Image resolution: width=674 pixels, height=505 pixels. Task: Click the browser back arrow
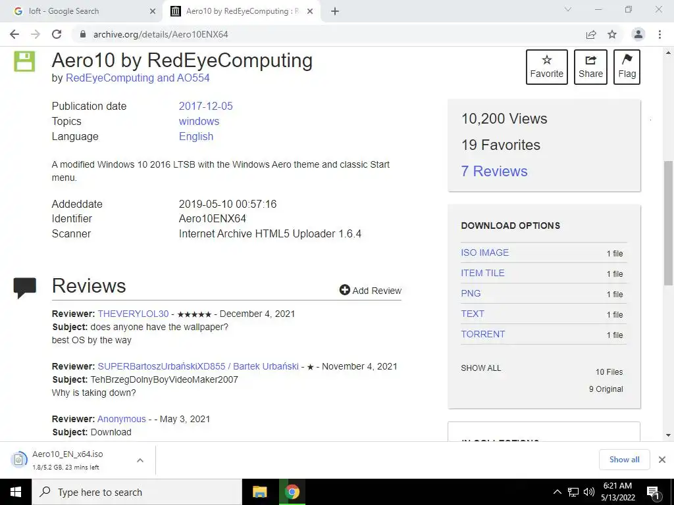click(x=14, y=34)
